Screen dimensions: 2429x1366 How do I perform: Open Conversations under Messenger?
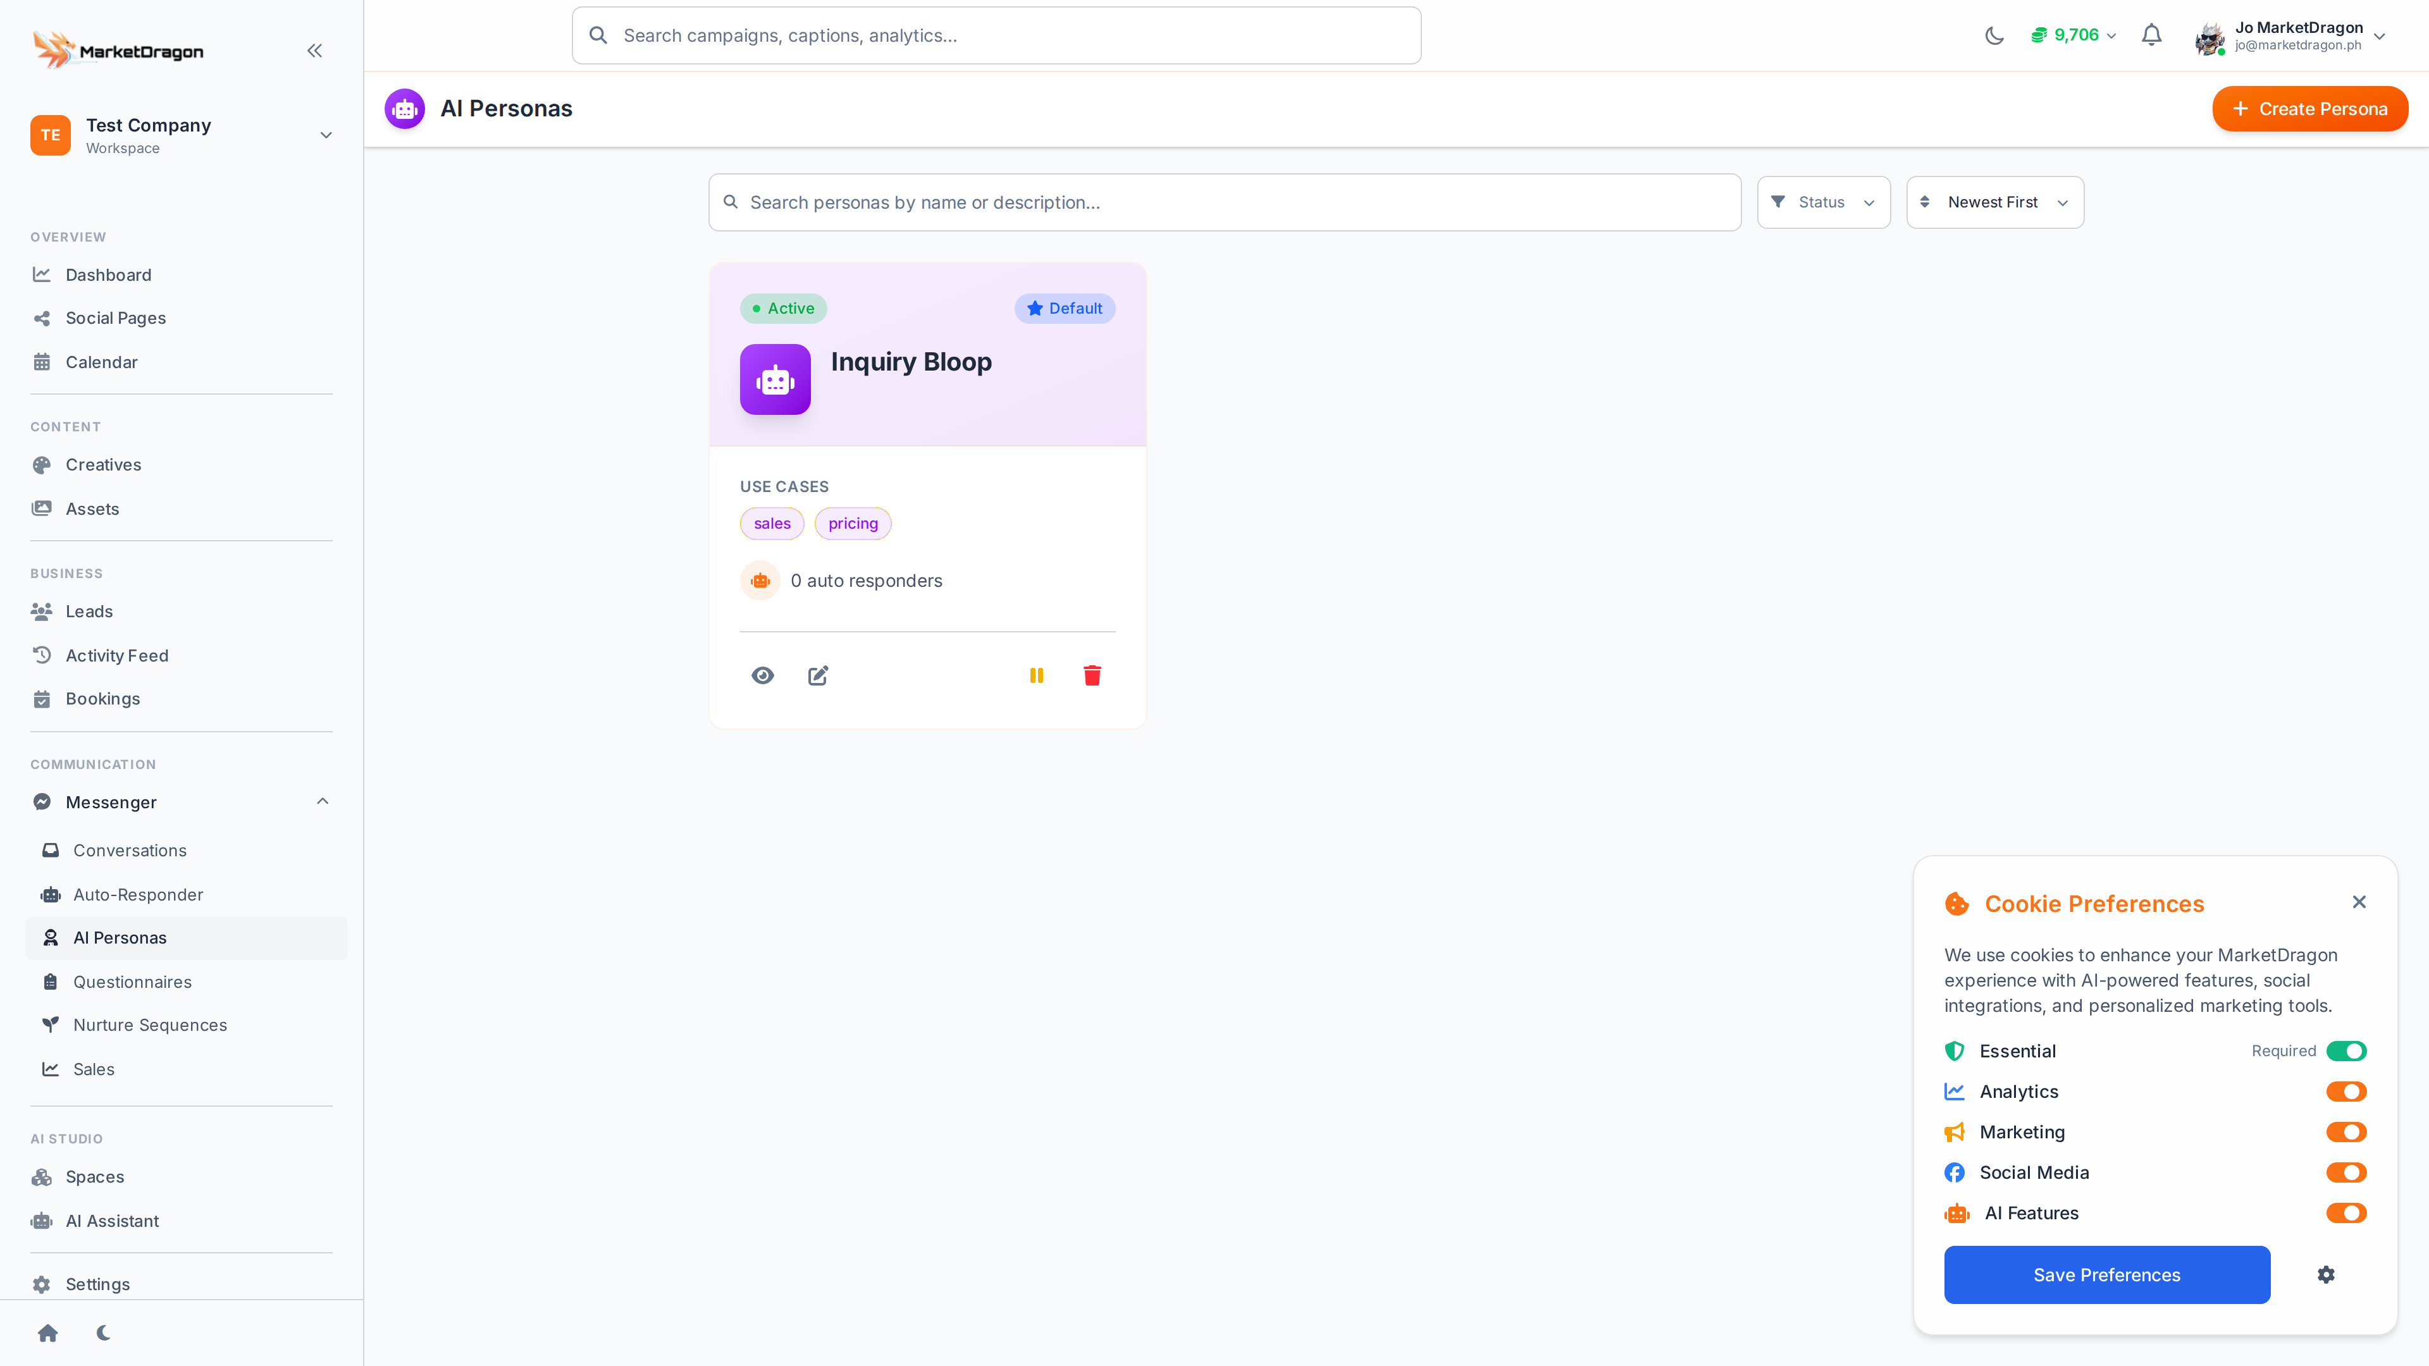(186, 851)
